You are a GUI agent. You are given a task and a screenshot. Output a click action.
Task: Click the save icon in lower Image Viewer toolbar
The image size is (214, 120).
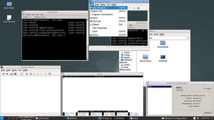(x=11, y=74)
